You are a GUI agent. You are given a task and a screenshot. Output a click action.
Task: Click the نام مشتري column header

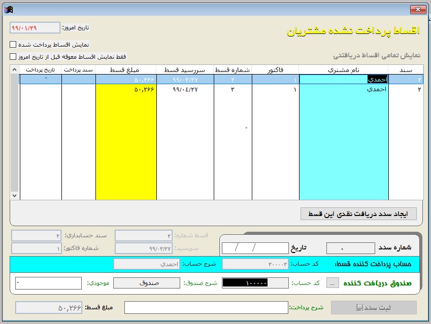coord(344,69)
